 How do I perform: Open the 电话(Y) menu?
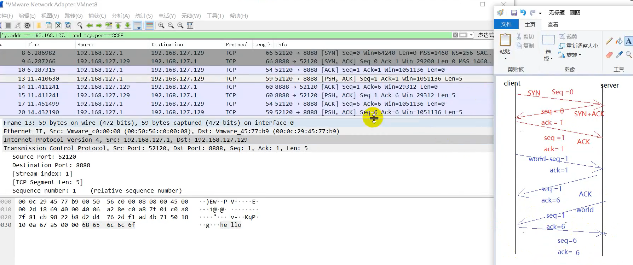click(x=167, y=16)
